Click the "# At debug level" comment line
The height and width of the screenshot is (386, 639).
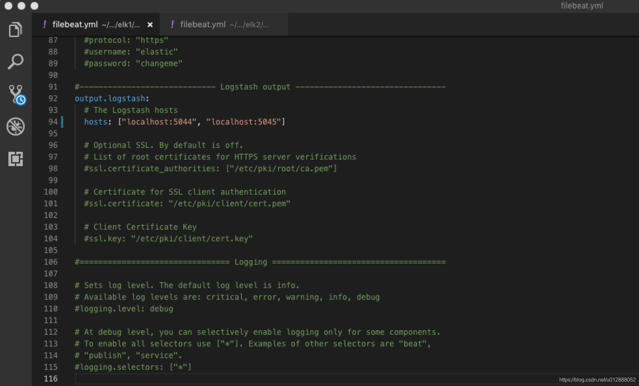pyautogui.click(x=257, y=332)
